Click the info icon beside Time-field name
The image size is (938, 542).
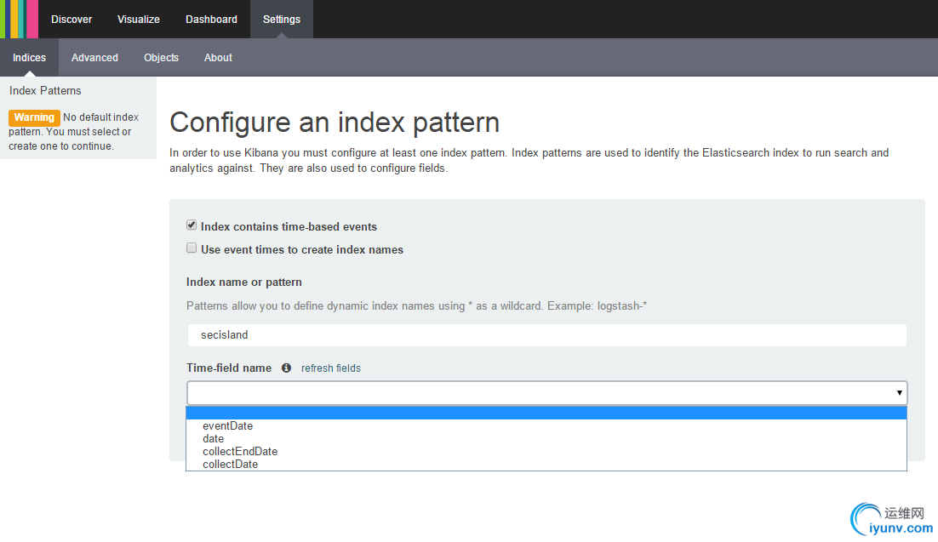click(286, 368)
